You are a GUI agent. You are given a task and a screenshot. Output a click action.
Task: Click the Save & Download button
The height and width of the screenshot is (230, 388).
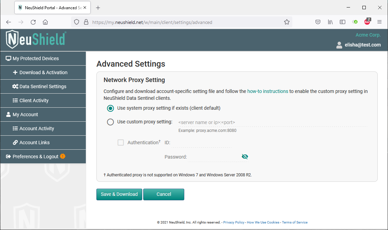point(119,194)
